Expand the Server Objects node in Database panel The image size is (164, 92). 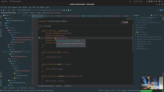tap(136, 32)
